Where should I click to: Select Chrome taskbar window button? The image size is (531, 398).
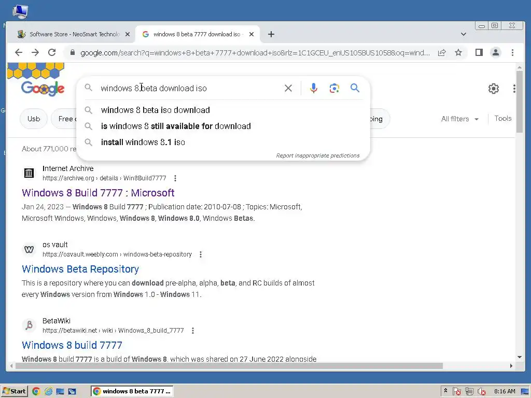(x=132, y=391)
